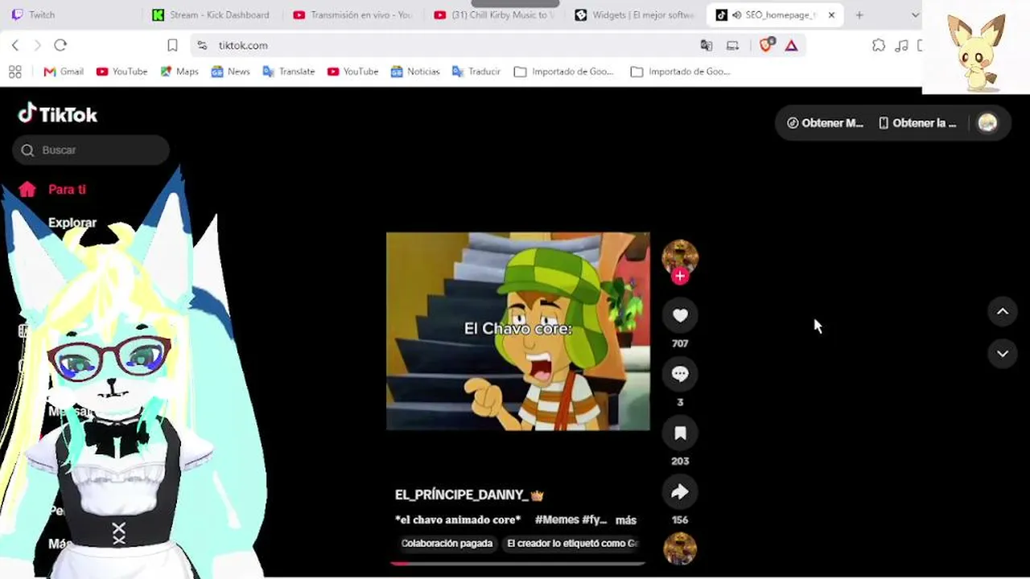This screenshot has height=579, width=1030.
Task: Go to the previous video with the up chevron
Action: (1003, 311)
